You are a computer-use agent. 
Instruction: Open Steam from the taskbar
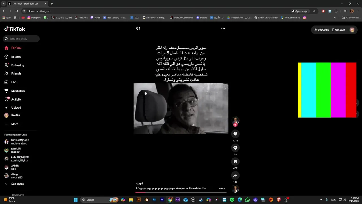pos(201,200)
